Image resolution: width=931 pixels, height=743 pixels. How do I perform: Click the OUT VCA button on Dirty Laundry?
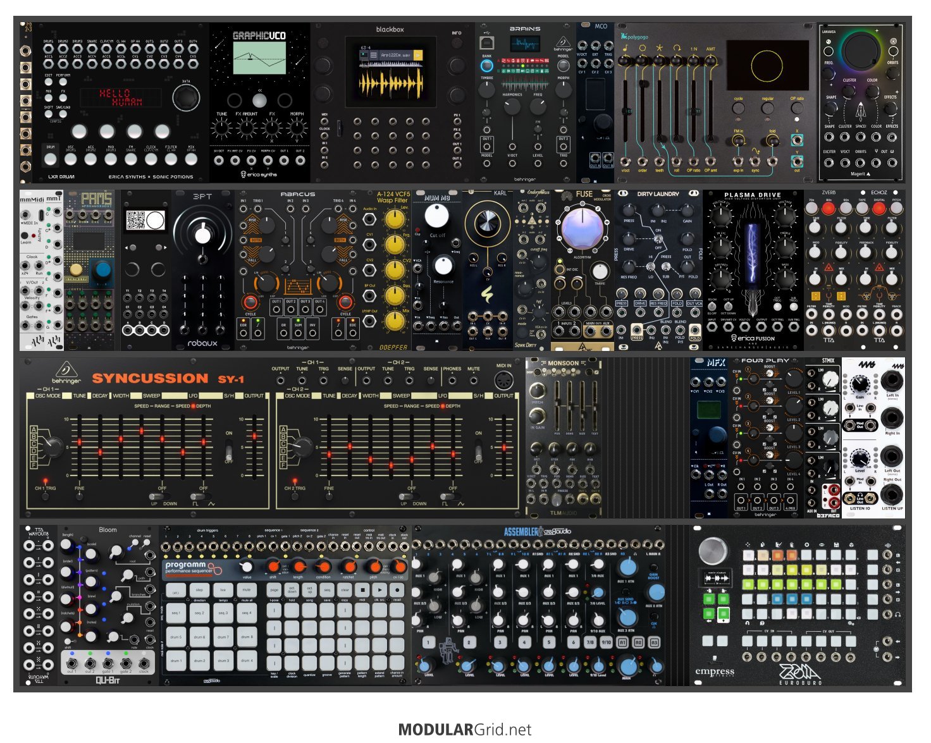pyautogui.click(x=694, y=304)
